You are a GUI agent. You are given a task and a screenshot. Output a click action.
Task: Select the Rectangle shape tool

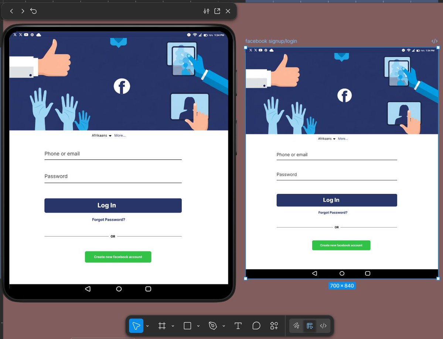tap(187, 326)
